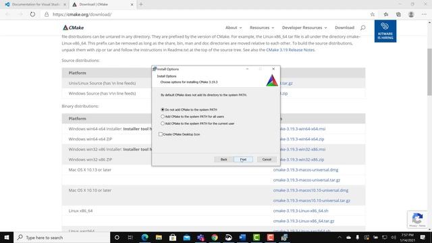
Task: Switch to Documentation for Visual Studio tab
Action: coord(36,5)
